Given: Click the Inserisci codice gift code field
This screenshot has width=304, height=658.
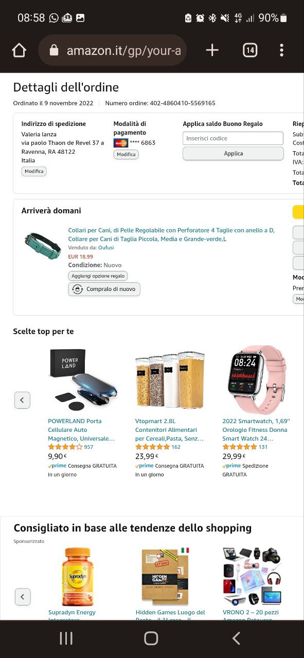Looking at the screenshot, I should point(233,138).
